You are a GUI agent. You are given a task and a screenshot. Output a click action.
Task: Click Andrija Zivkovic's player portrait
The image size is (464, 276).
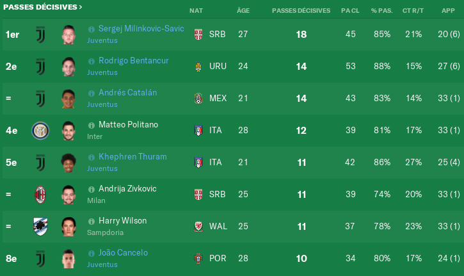coord(68,195)
